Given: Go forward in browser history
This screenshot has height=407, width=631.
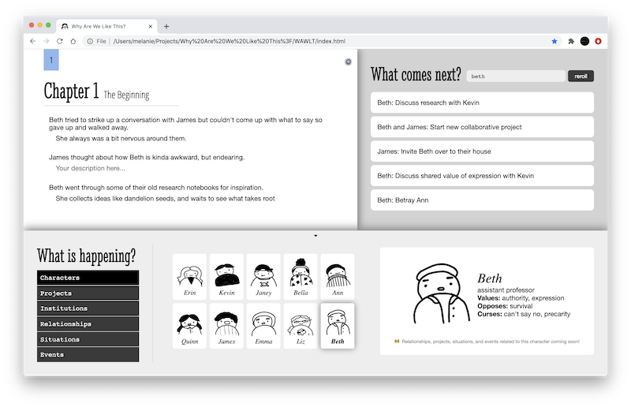Looking at the screenshot, I should (x=47, y=41).
